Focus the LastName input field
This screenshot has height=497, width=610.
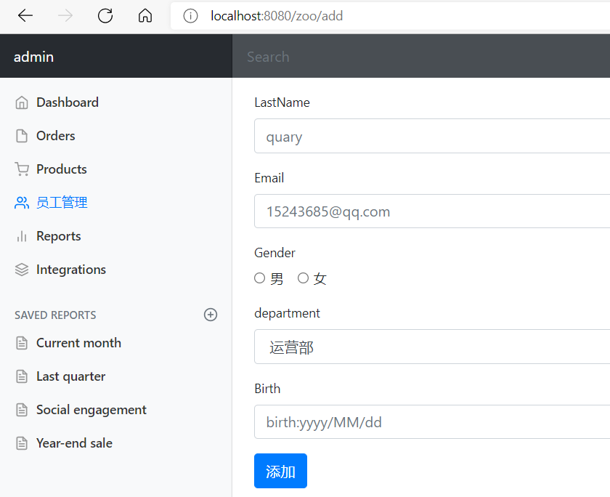click(x=432, y=136)
